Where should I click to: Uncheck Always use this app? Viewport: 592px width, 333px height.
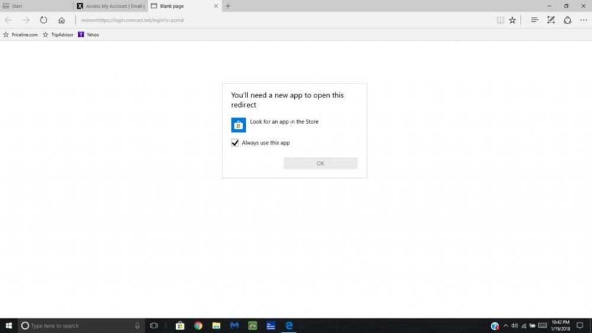click(235, 143)
